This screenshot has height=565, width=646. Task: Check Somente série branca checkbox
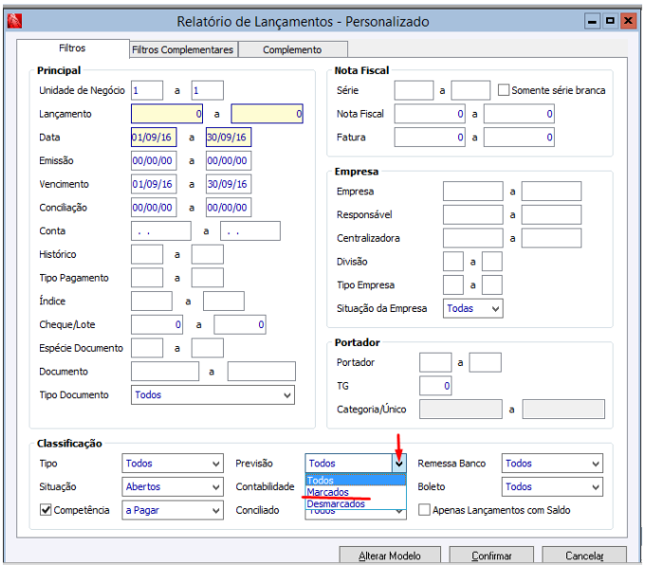[504, 90]
